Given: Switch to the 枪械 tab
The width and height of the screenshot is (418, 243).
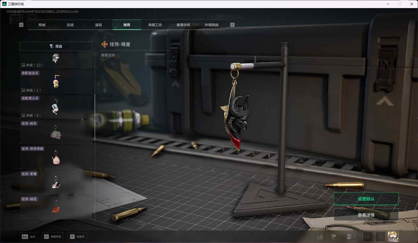Looking at the screenshot, I should tap(42, 25).
